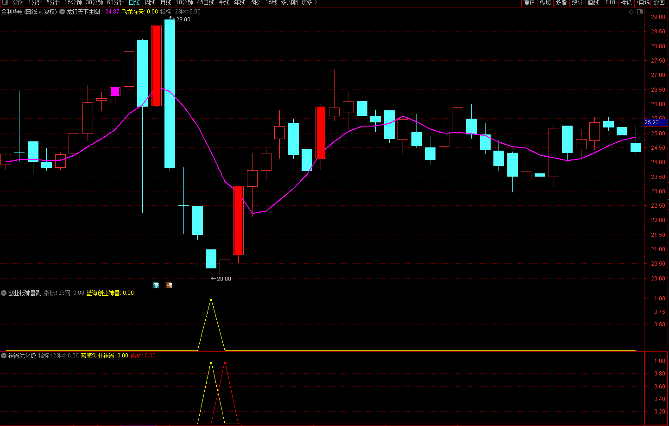Screen dimensions: 669x426
Task: Switch to 季线 quarterly chart
Action: [224, 3]
